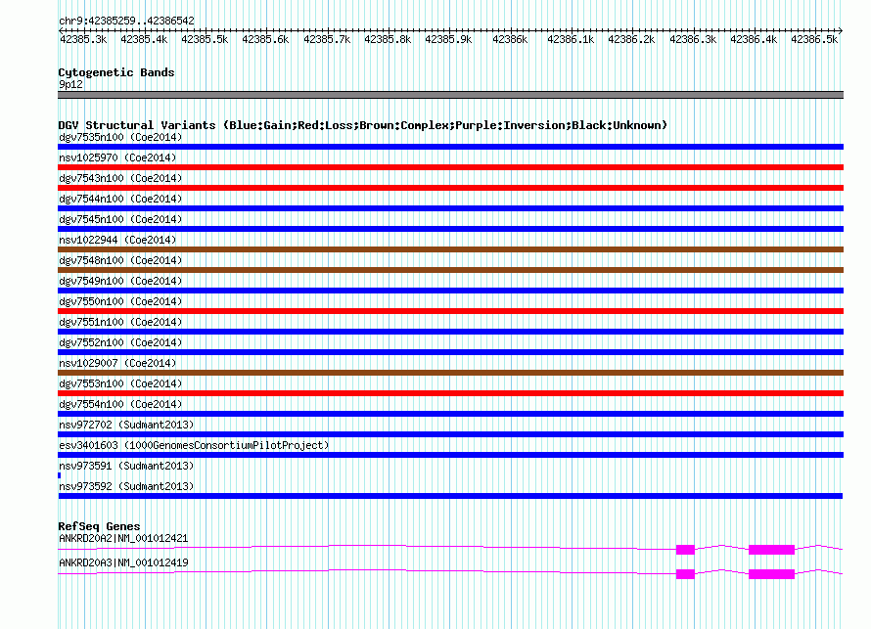This screenshot has height=629, width=871.
Task: Click the dgv7535n100 (Coe2014) variant label
Action: 120,137
